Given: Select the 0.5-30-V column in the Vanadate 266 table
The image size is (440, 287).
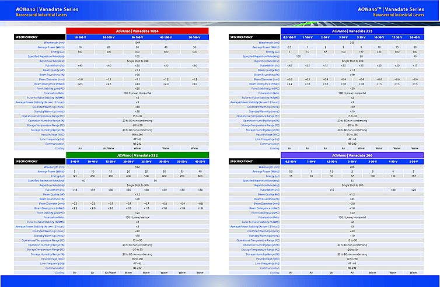Looking at the screenshot, I should (291, 161).
